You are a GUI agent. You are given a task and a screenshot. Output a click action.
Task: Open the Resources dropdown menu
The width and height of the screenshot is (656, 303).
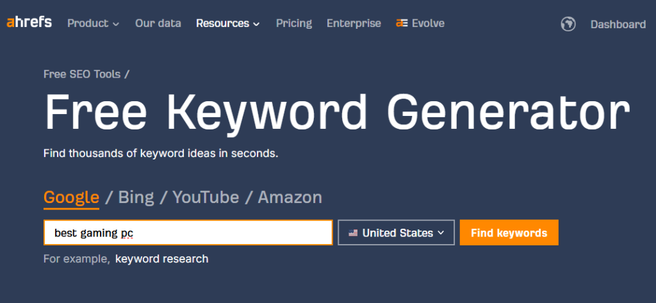coord(227,23)
